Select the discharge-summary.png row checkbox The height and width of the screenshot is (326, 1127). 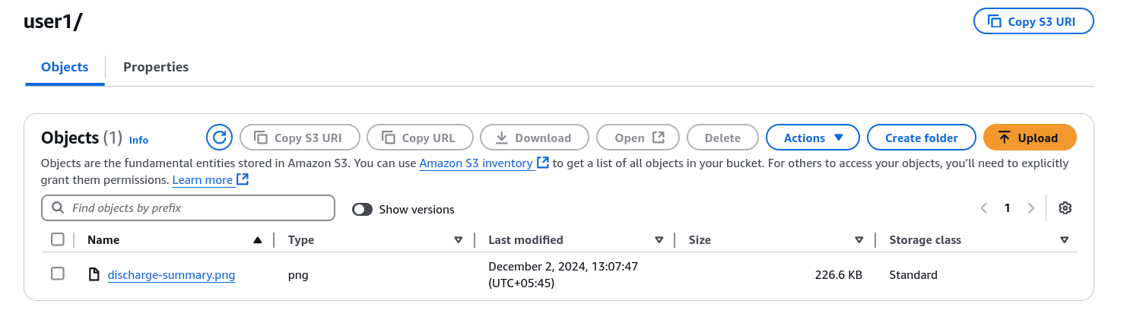[x=58, y=274]
